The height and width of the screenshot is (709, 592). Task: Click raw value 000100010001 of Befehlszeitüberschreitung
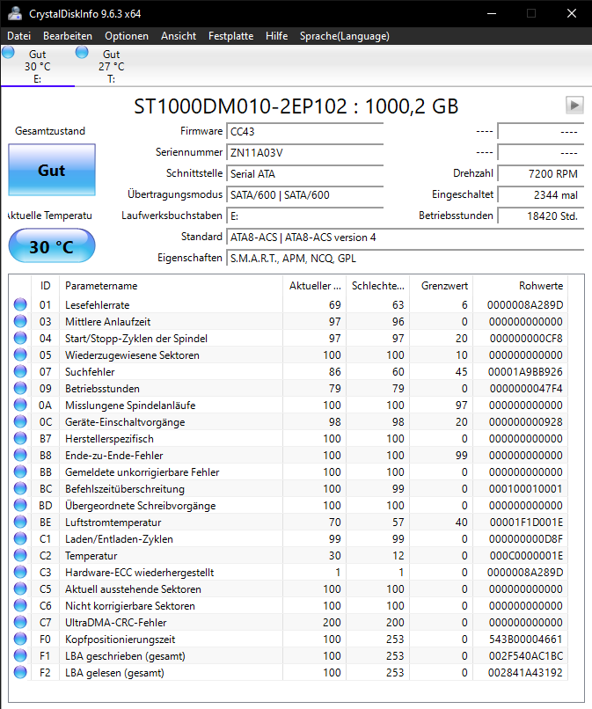point(525,489)
